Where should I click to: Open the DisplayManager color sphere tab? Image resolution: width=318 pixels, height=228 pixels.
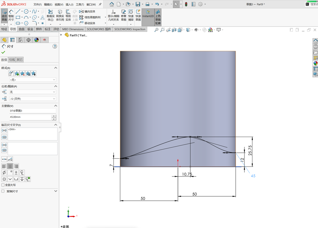point(36,40)
